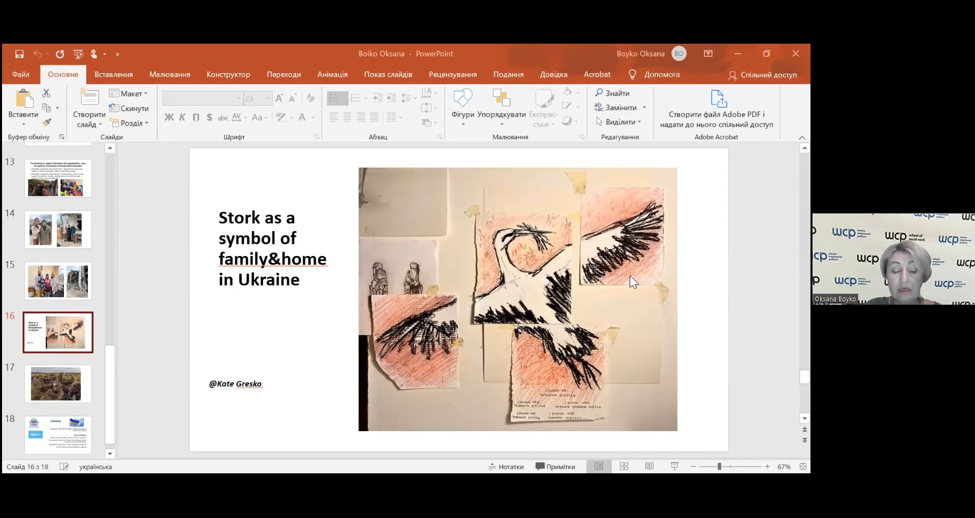The height and width of the screenshot is (518, 975).
Task: Switch to reading view icon
Action: click(x=649, y=466)
